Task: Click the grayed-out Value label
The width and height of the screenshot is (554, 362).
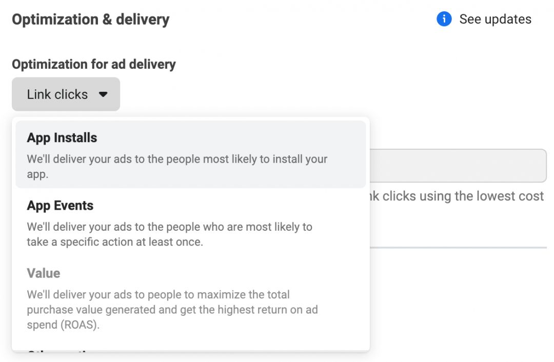Action: click(x=43, y=273)
